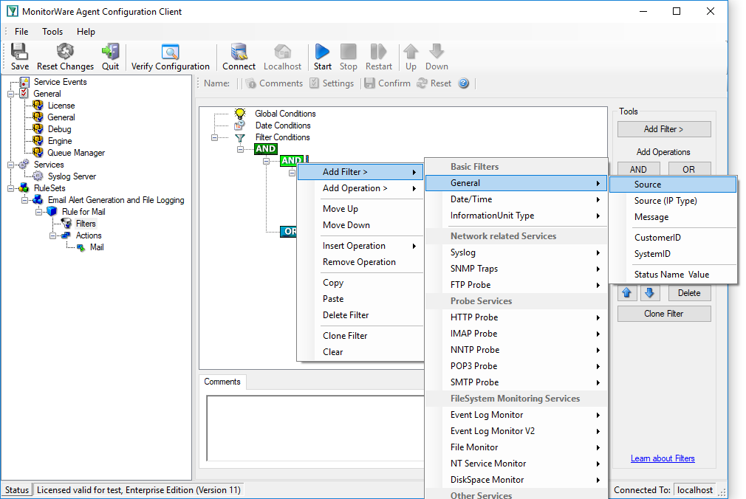746x499 pixels.
Task: Open the Tools menu
Action: click(52, 32)
